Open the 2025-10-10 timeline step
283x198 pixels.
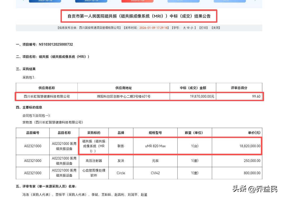click(45, 1)
